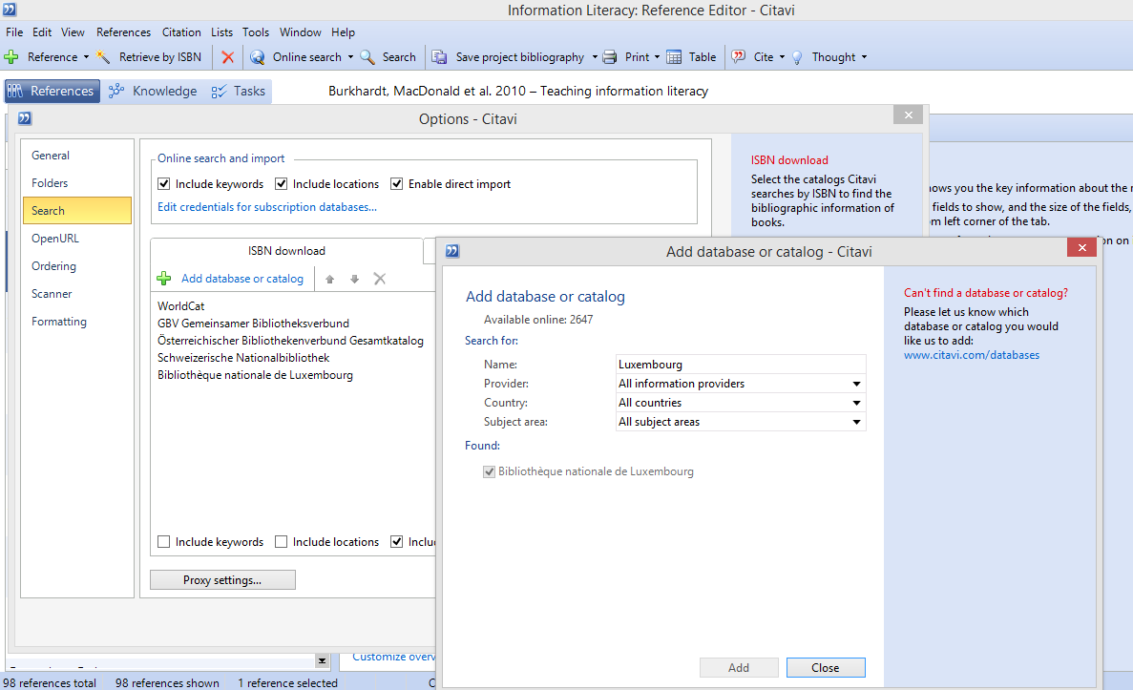Click the Search magnifier icon in toolbar
Image resolution: width=1133 pixels, height=690 pixels.
(x=367, y=57)
